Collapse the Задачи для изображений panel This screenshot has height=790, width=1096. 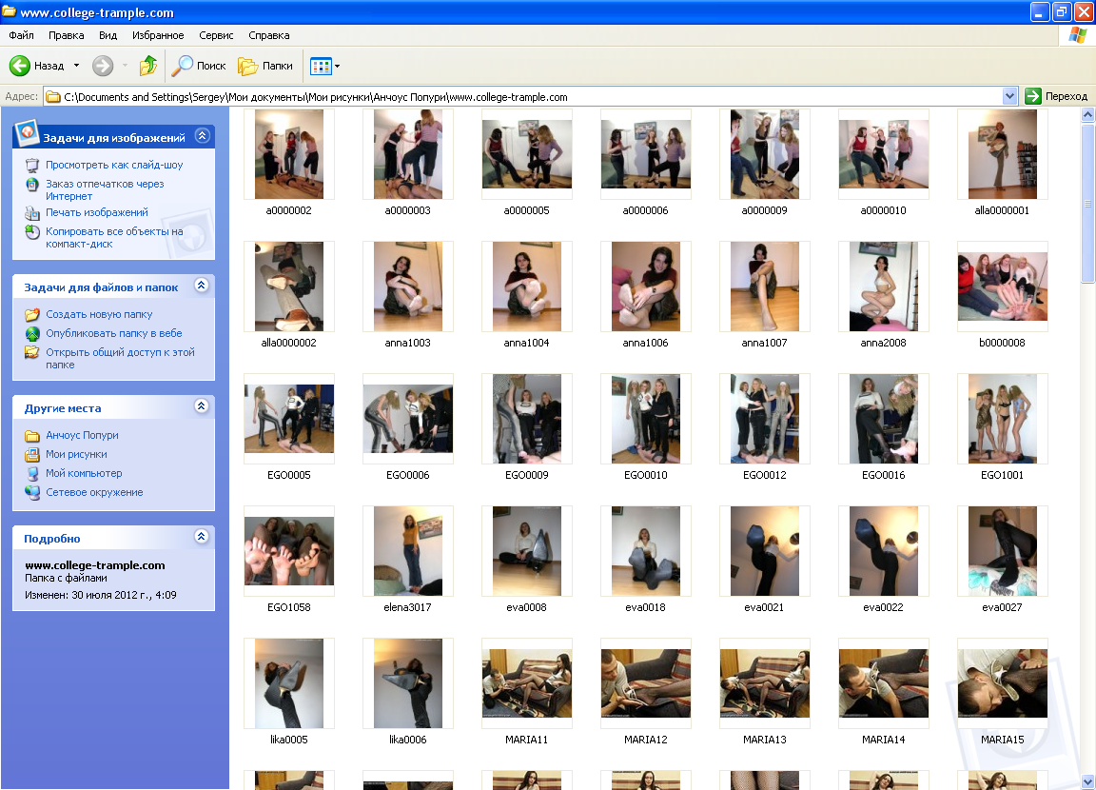(202, 135)
